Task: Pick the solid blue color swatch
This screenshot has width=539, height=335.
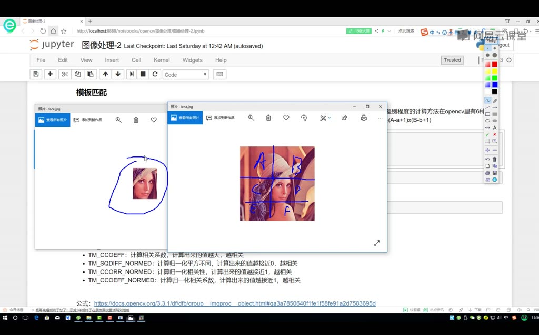Action: pos(494,85)
